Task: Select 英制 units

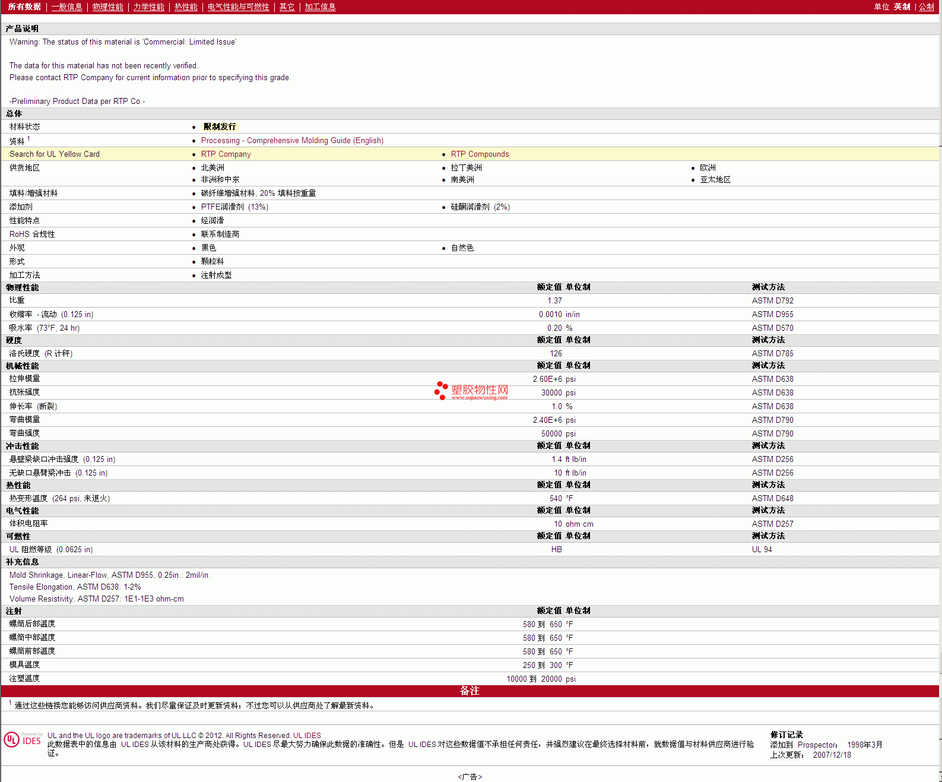Action: pyautogui.click(x=902, y=7)
